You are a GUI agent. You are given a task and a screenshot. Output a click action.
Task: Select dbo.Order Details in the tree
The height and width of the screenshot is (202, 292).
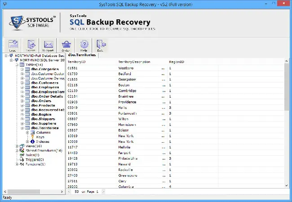[x=47, y=96]
